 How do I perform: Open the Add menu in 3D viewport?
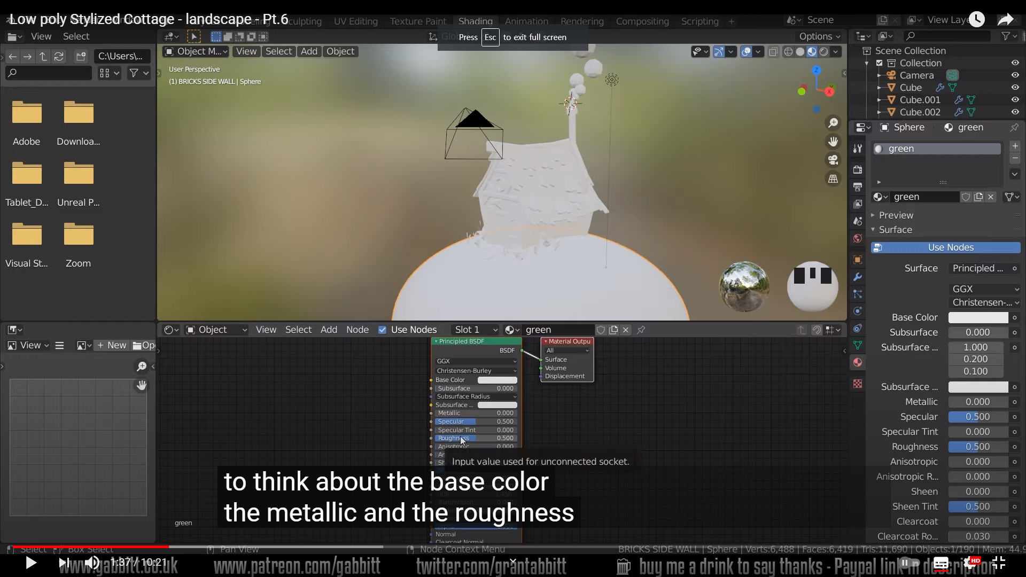tap(309, 51)
